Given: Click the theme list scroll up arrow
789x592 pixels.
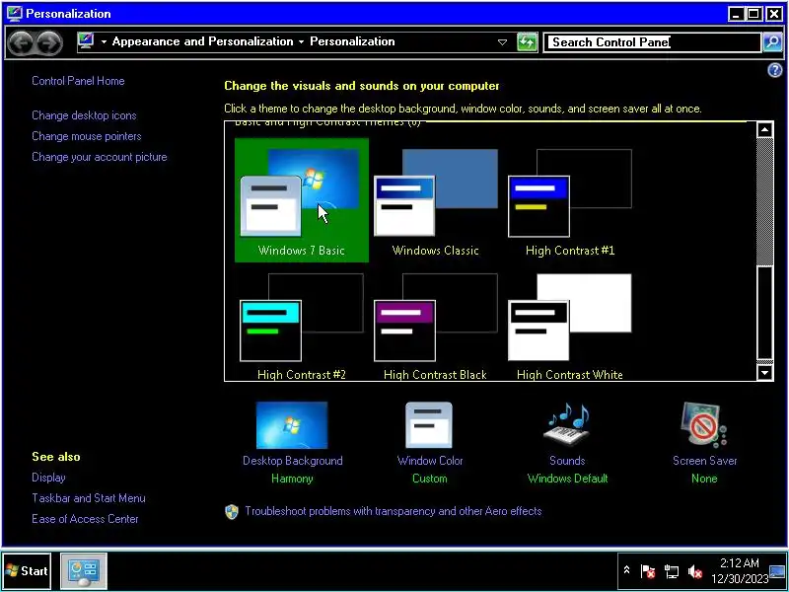Looking at the screenshot, I should click(765, 130).
